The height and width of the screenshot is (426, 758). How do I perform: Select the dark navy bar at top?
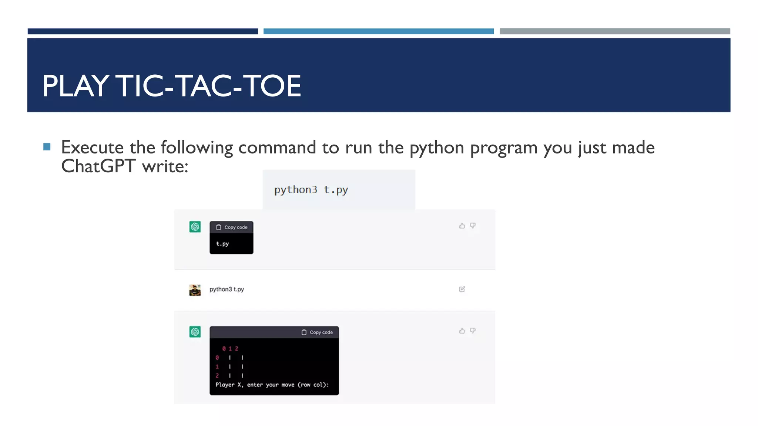pos(142,31)
